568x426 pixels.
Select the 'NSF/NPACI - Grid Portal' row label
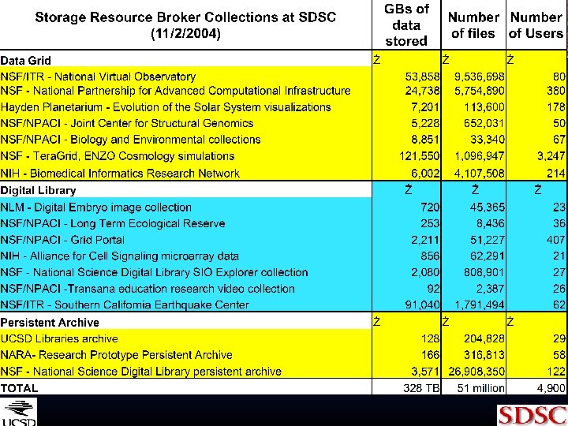click(x=62, y=240)
